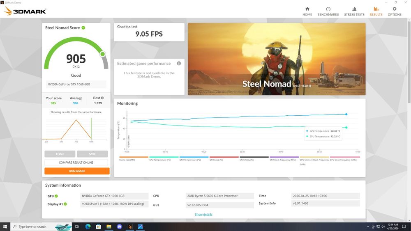Screen dimensions: 411x231
Task: Click the GUI version v2.32.8853 s64 field
Action: coord(219,205)
